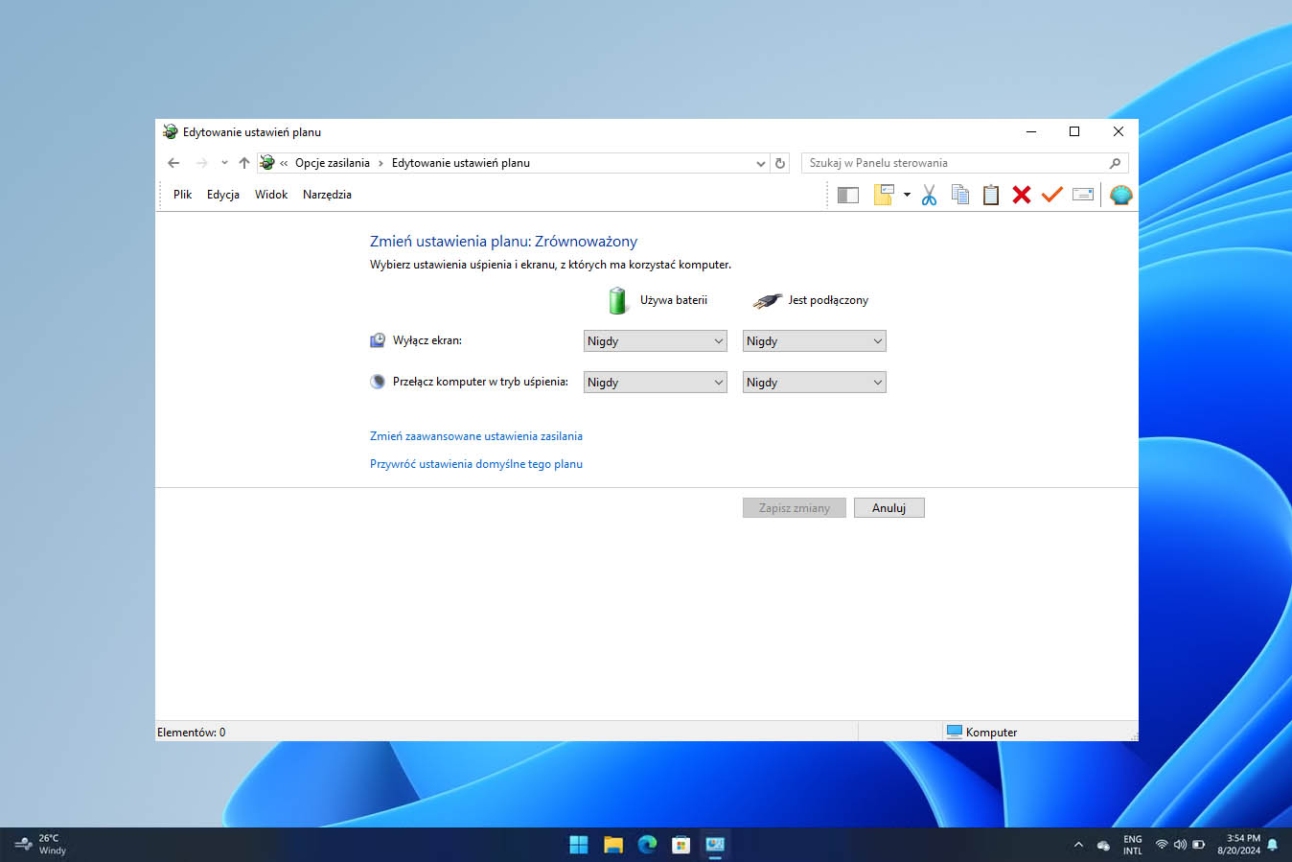Image resolution: width=1292 pixels, height=862 pixels.
Task: Click 'Zmień zaawansowane ustawienia zasilania' link
Action: point(476,436)
